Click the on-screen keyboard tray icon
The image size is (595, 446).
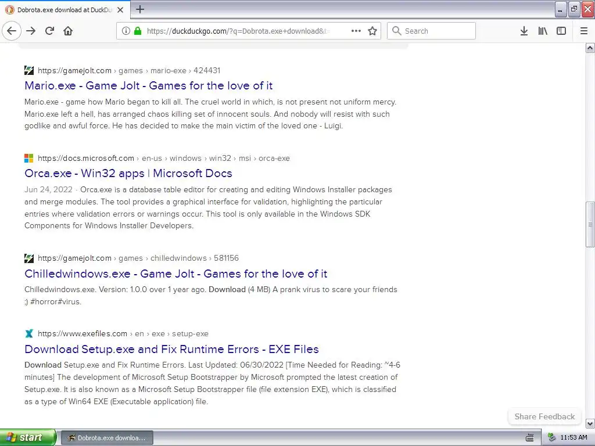[530, 438]
